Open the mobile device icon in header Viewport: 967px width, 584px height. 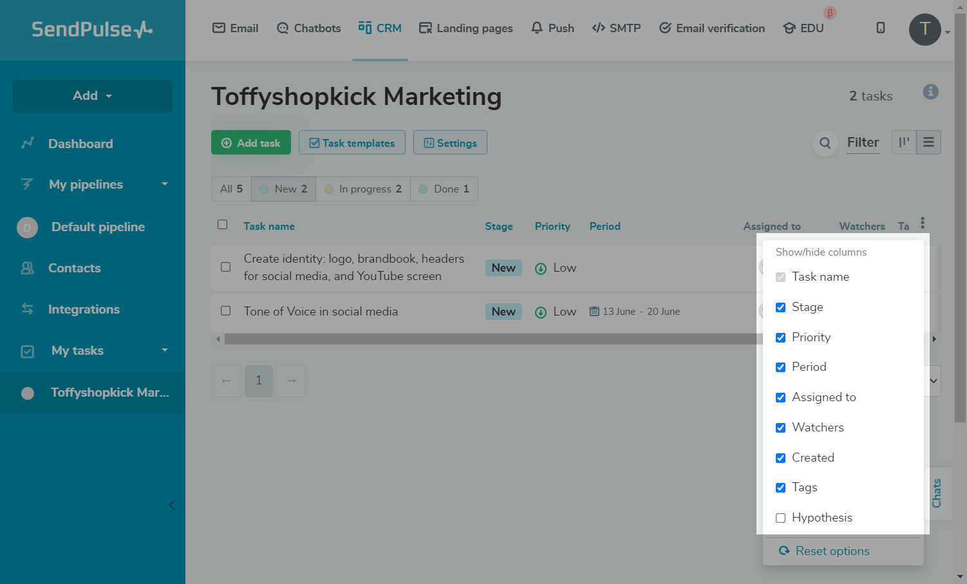tap(881, 28)
